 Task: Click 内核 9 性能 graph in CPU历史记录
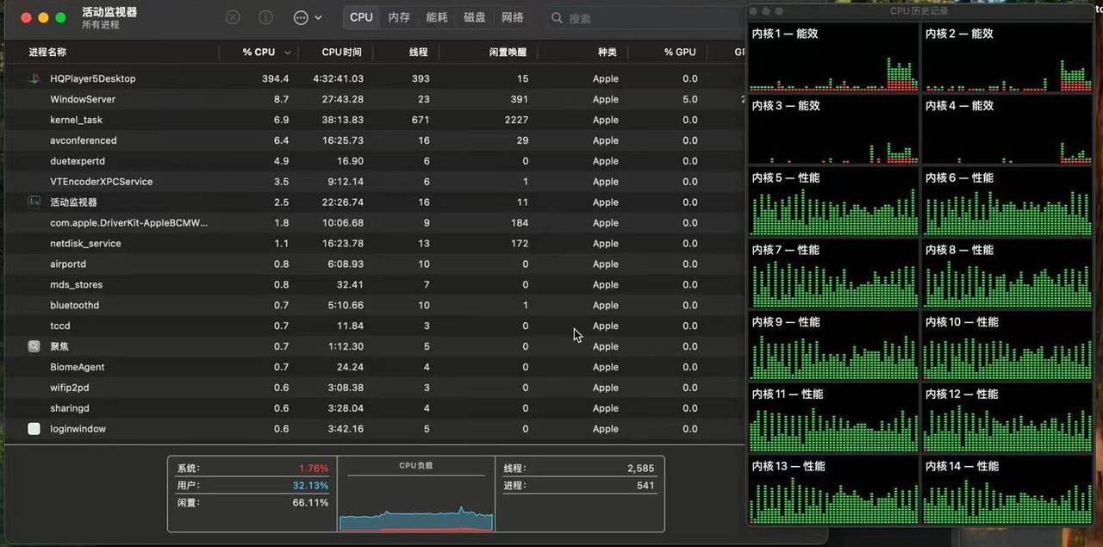833,346
